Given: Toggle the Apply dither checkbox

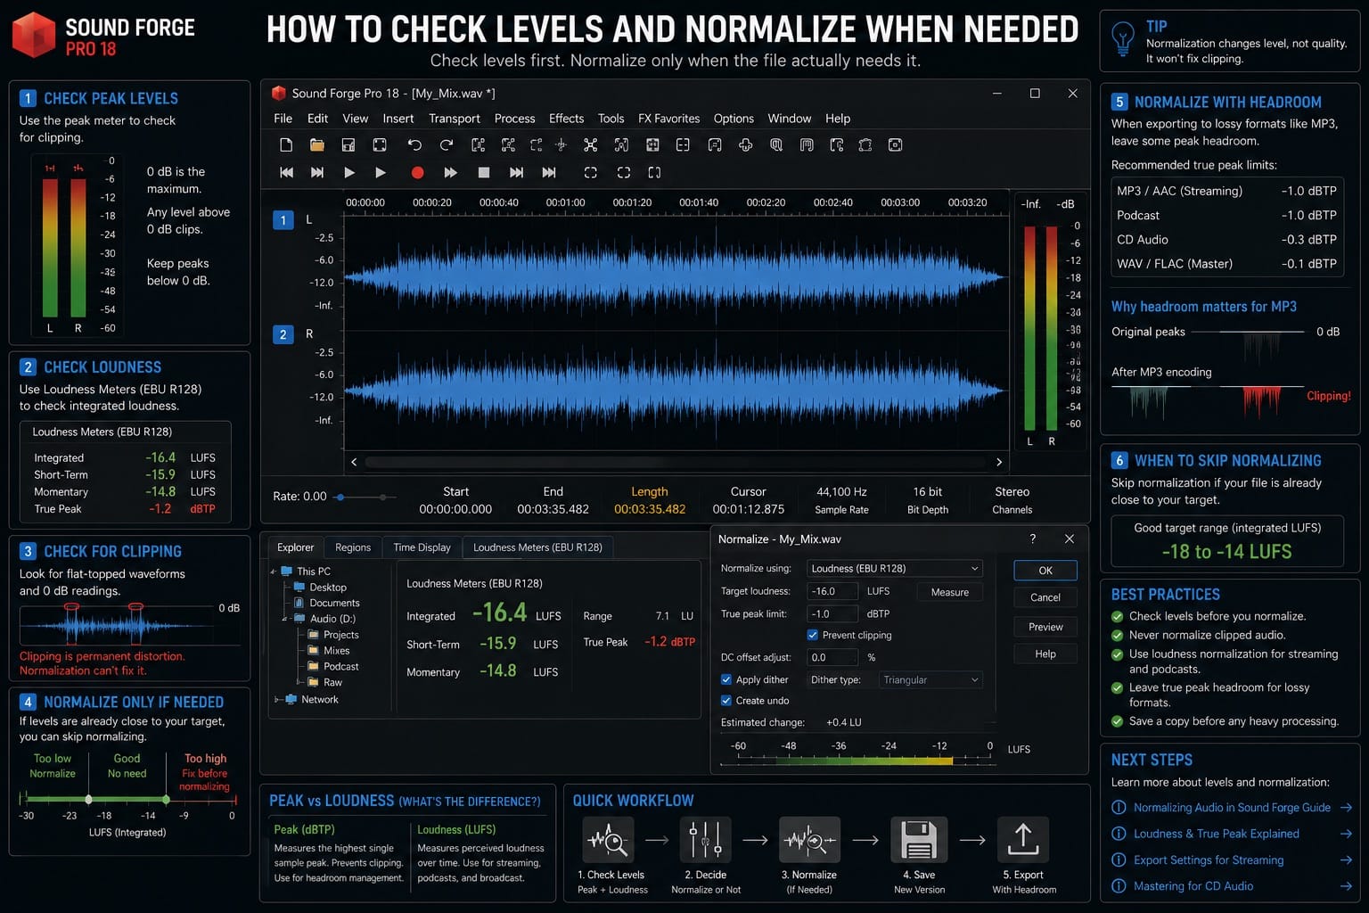Looking at the screenshot, I should pyautogui.click(x=726, y=679).
